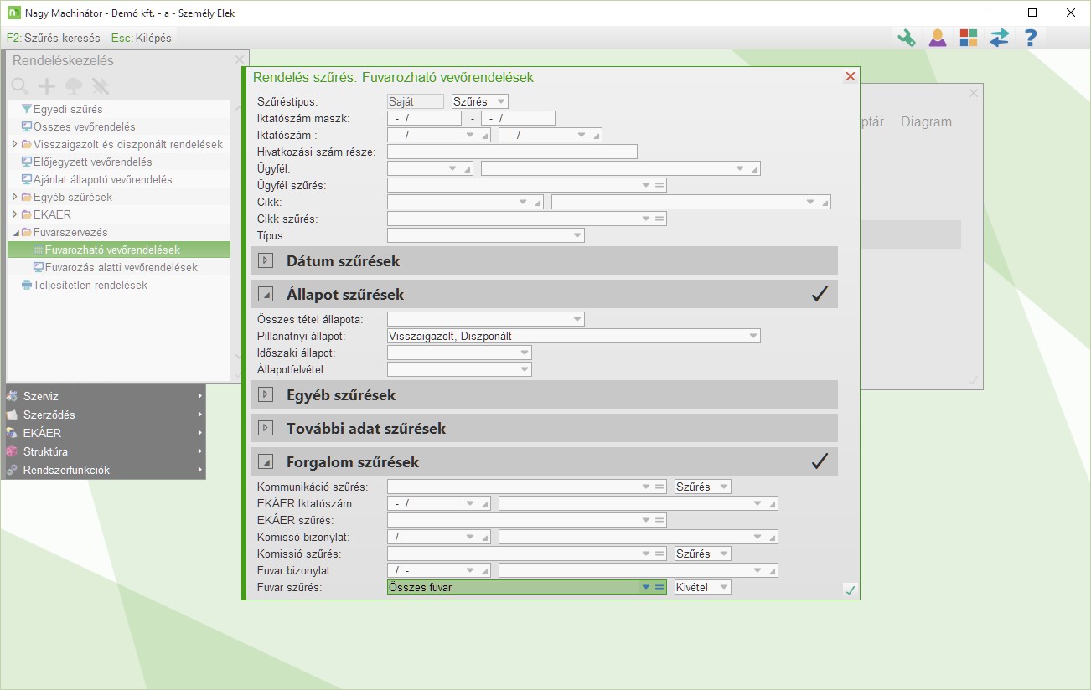Expand the Dátum szűrések section
The width and height of the screenshot is (1091, 690).
[x=266, y=260]
